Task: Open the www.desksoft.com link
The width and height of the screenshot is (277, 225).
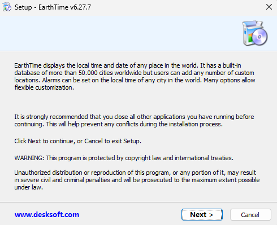Action: click(47, 214)
